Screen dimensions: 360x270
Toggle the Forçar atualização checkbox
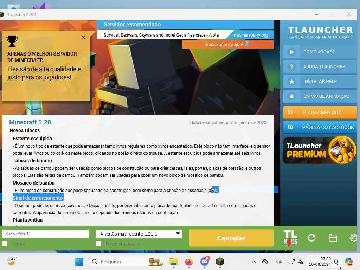point(98,244)
